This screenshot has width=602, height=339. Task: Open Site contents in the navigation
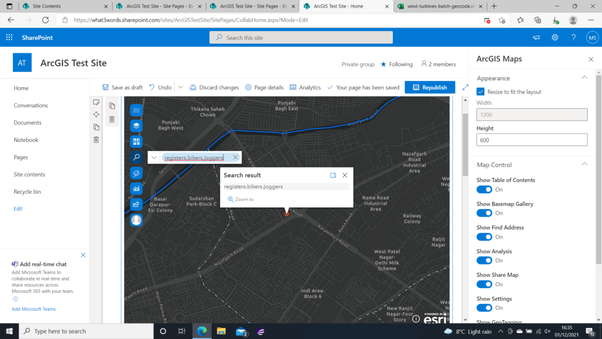tap(29, 175)
